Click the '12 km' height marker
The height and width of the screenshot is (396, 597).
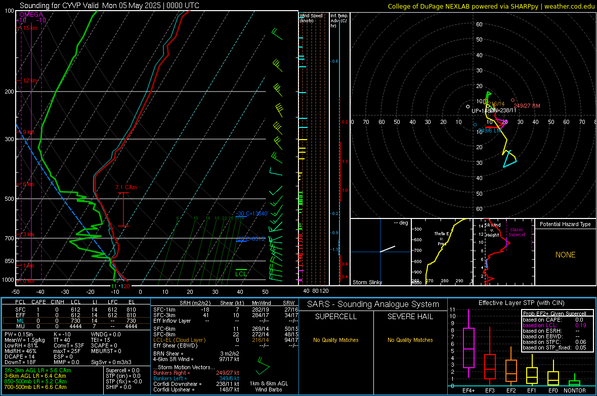pos(30,80)
